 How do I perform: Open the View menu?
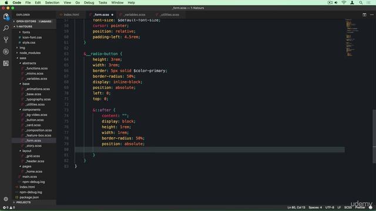(x=67, y=2)
